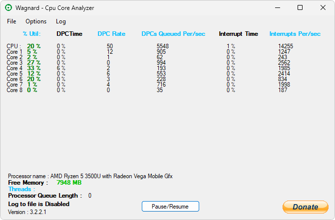Screen dimensions: 335x220
Task: Click the 'Core 6' row label
Action: 14,79
